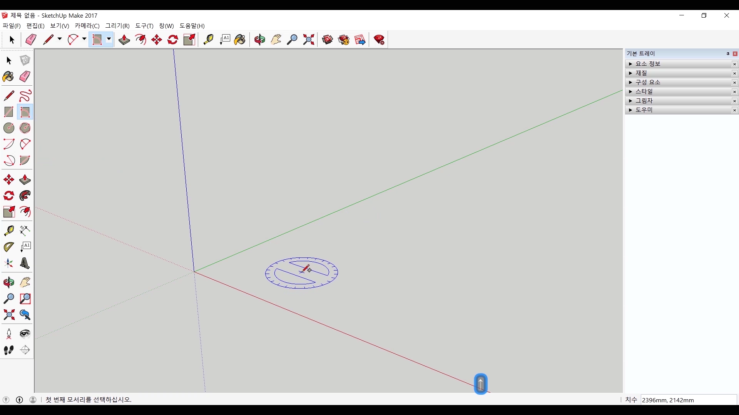739x415 pixels.
Task: Select the Look Around eye tool
Action: click(x=25, y=334)
